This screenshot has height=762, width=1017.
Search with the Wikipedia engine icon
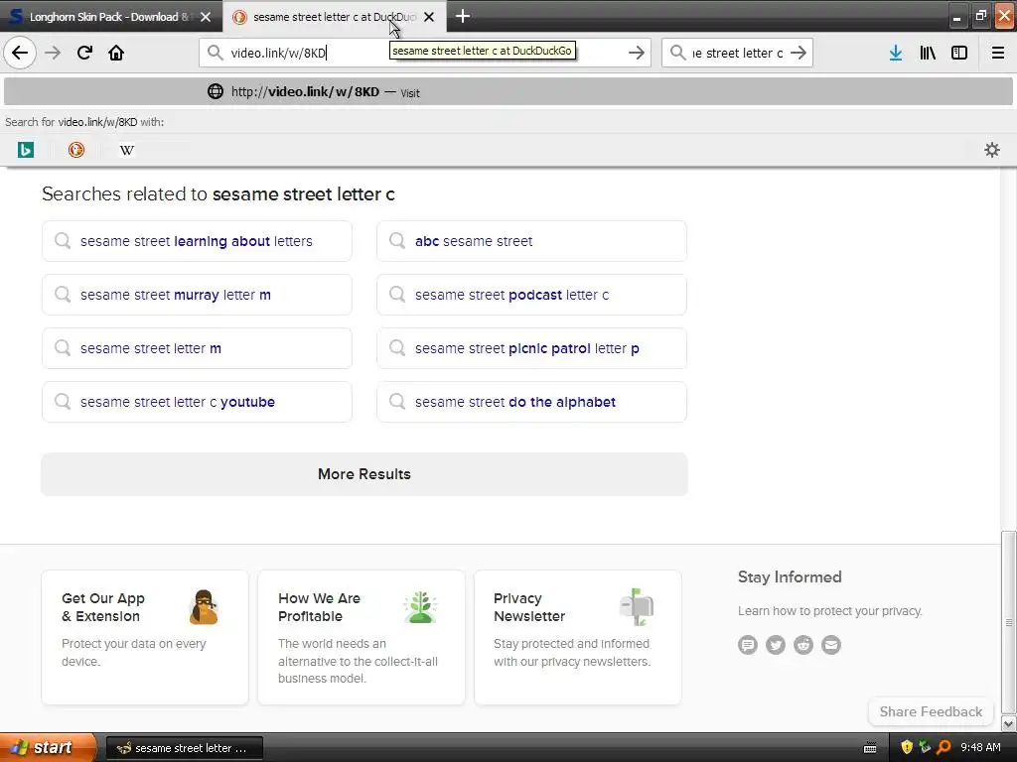pyautogui.click(x=127, y=150)
